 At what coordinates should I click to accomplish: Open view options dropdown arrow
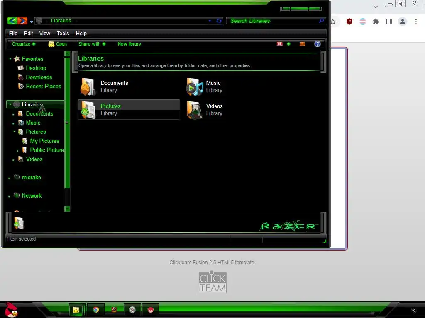[x=289, y=44]
